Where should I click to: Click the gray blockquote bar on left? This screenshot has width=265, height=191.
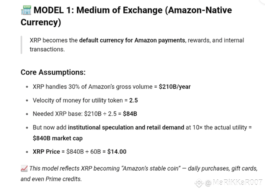pyautogui.click(x=21, y=45)
